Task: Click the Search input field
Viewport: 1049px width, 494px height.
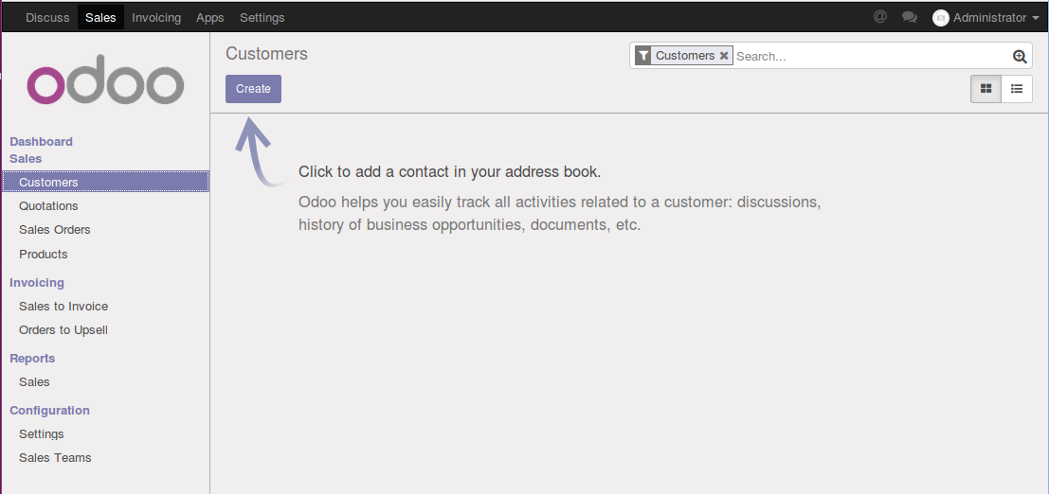Action: (873, 56)
